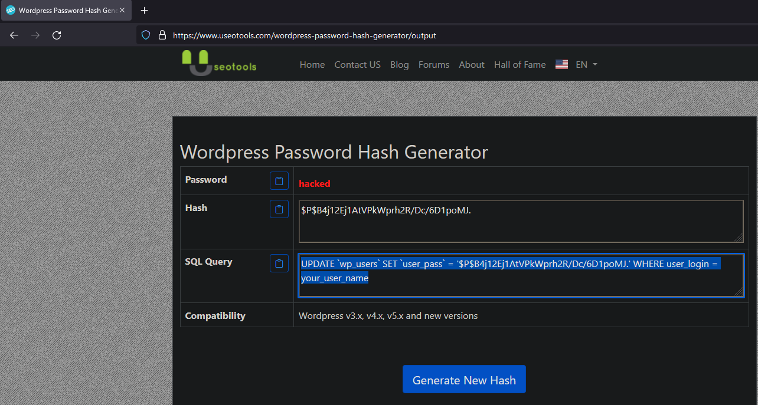
Task: Click the 'Hash' row label
Action: point(196,208)
